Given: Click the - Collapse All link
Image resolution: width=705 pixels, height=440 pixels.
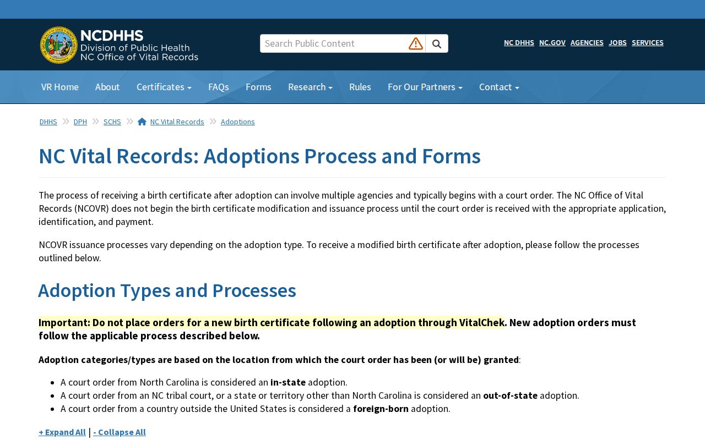Looking at the screenshot, I should [120, 432].
